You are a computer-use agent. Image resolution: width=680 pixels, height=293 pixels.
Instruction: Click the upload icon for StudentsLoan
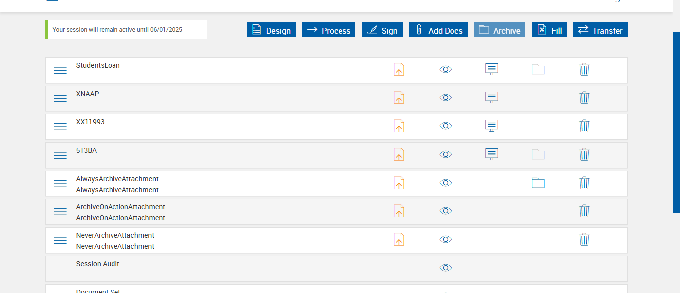coord(399,69)
